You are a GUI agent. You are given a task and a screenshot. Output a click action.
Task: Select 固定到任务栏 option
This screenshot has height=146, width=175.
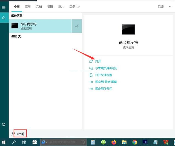click(x=104, y=89)
